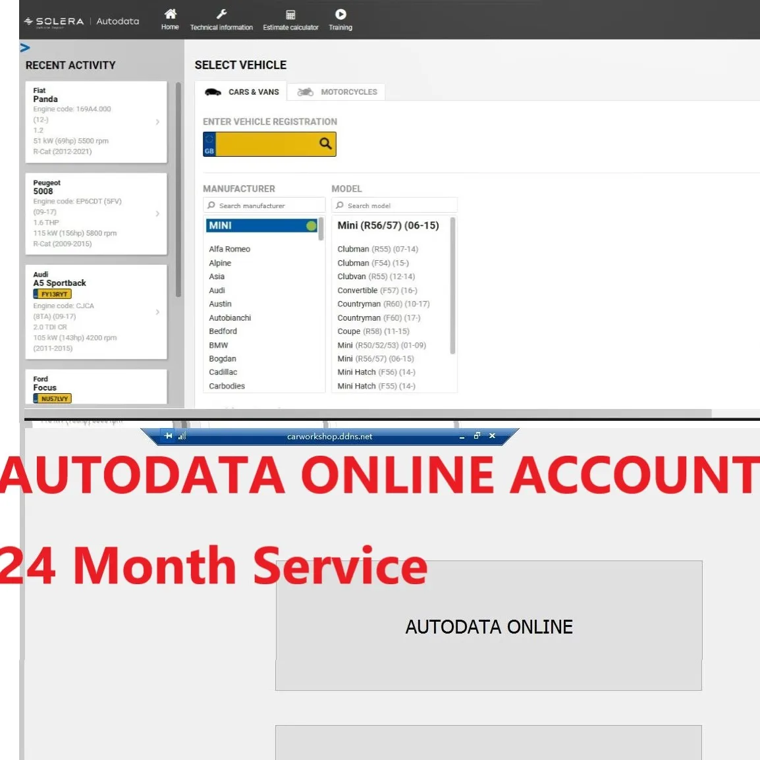Screen dimensions: 760x760
Task: Launch Training with the play icon
Action: tap(340, 13)
